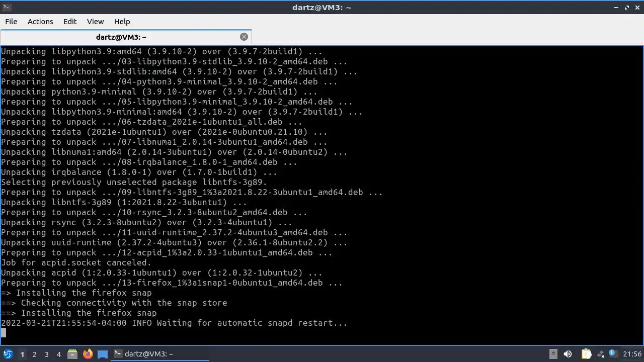
Task: Click the terminal cursor prompt block
Action: 4,333
